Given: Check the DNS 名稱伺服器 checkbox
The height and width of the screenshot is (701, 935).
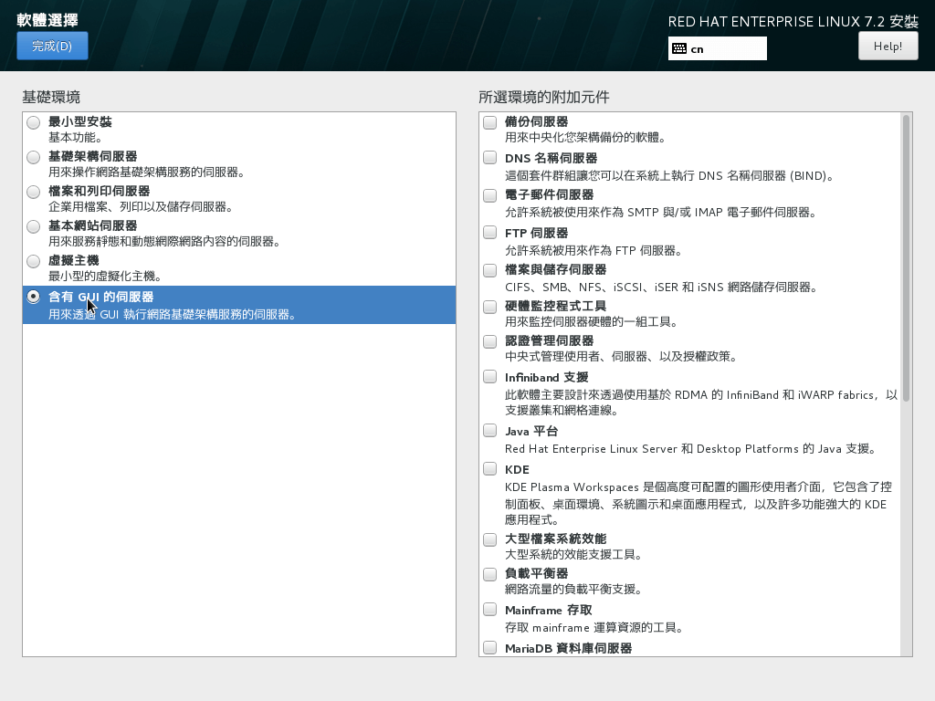Looking at the screenshot, I should (x=490, y=159).
